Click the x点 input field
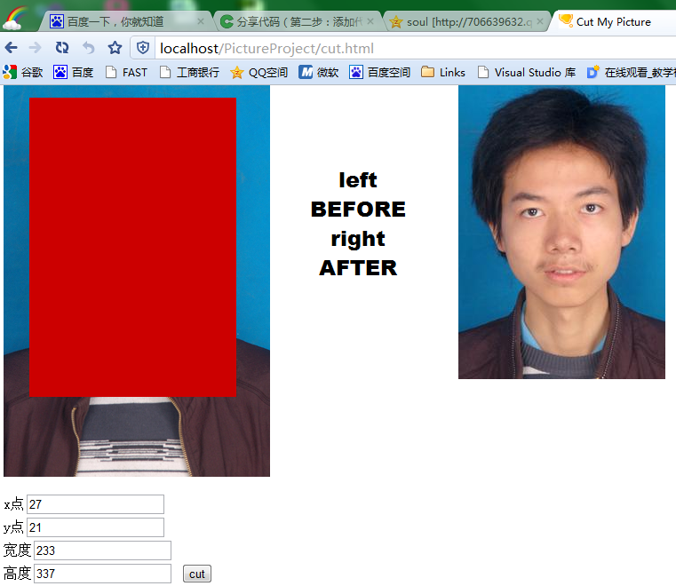 click(95, 504)
